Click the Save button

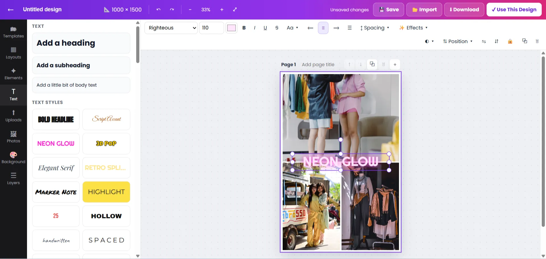tap(389, 10)
